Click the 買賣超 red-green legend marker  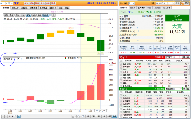click(x=66, y=58)
